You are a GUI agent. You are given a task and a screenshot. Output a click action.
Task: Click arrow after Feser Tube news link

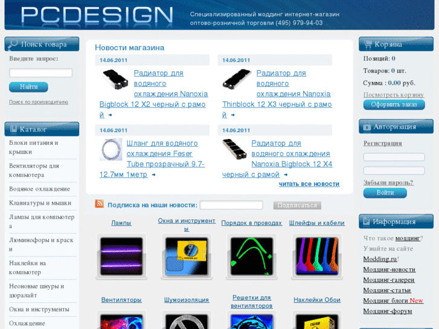pos(153,174)
